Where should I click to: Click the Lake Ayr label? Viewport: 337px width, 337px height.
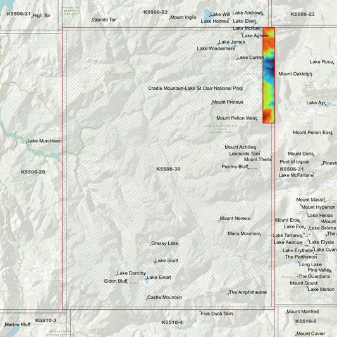click(x=316, y=102)
